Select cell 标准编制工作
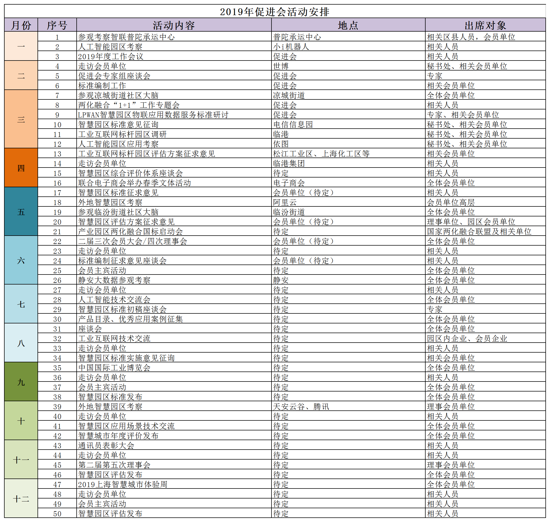550x522 pixels. coord(174,85)
